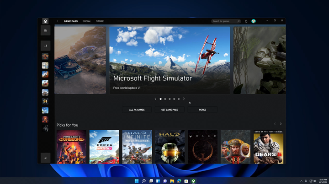The width and height of the screenshot is (329, 184).
Task: Select the third carousel page dot
Action: 170,99
